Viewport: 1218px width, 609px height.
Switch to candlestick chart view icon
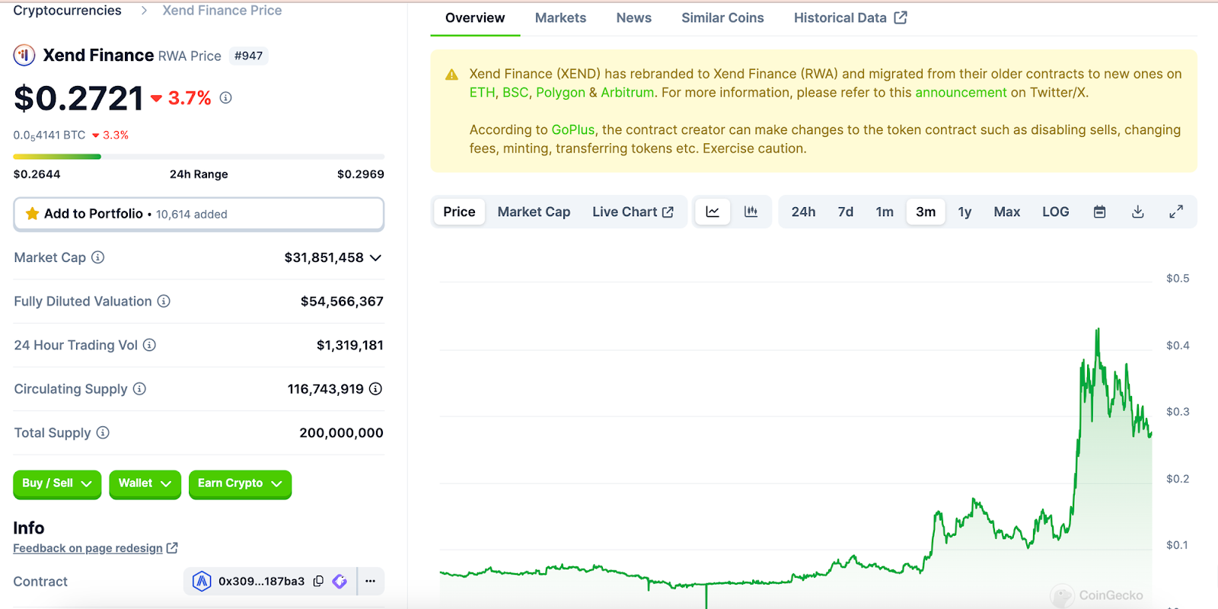tap(751, 212)
